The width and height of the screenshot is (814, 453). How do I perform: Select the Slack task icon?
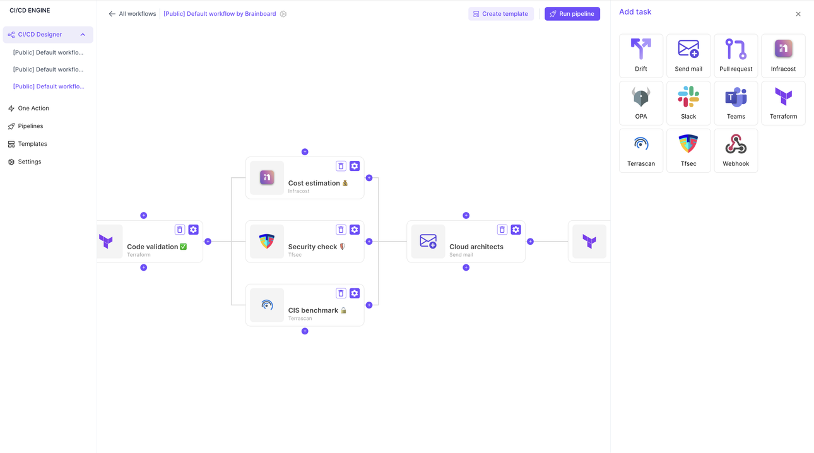[x=688, y=103]
